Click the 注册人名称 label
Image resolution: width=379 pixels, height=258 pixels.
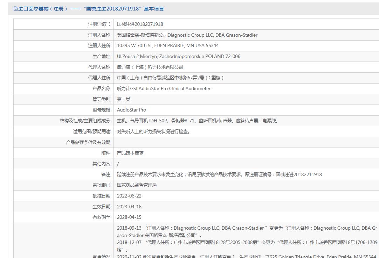coord(99,35)
